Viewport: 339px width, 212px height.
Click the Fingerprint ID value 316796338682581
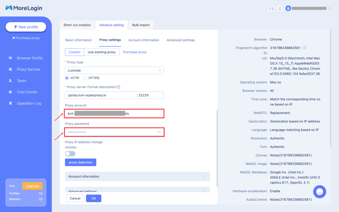pos(285,48)
